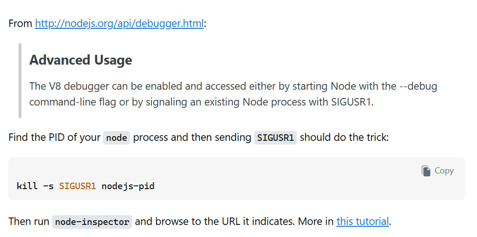Click "nodejs-pid" in the code block
The height and width of the screenshot is (237, 477).
(x=128, y=186)
